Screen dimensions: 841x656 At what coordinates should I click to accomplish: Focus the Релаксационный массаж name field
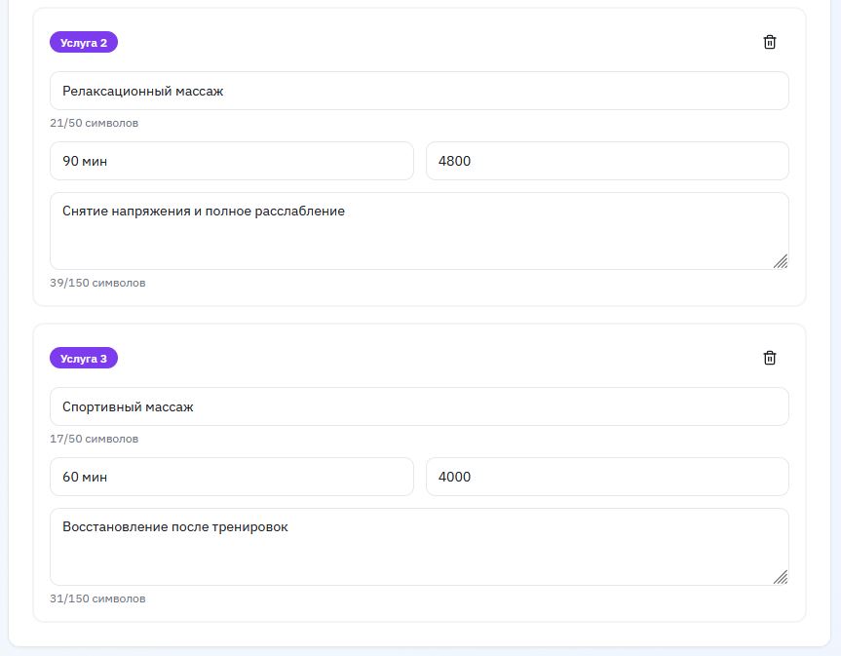click(x=419, y=91)
